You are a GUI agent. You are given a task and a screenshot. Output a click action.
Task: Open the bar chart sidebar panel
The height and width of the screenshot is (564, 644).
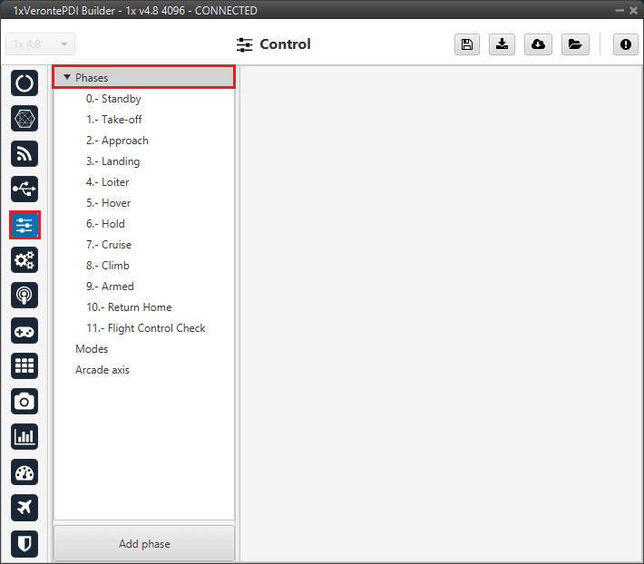[24, 436]
